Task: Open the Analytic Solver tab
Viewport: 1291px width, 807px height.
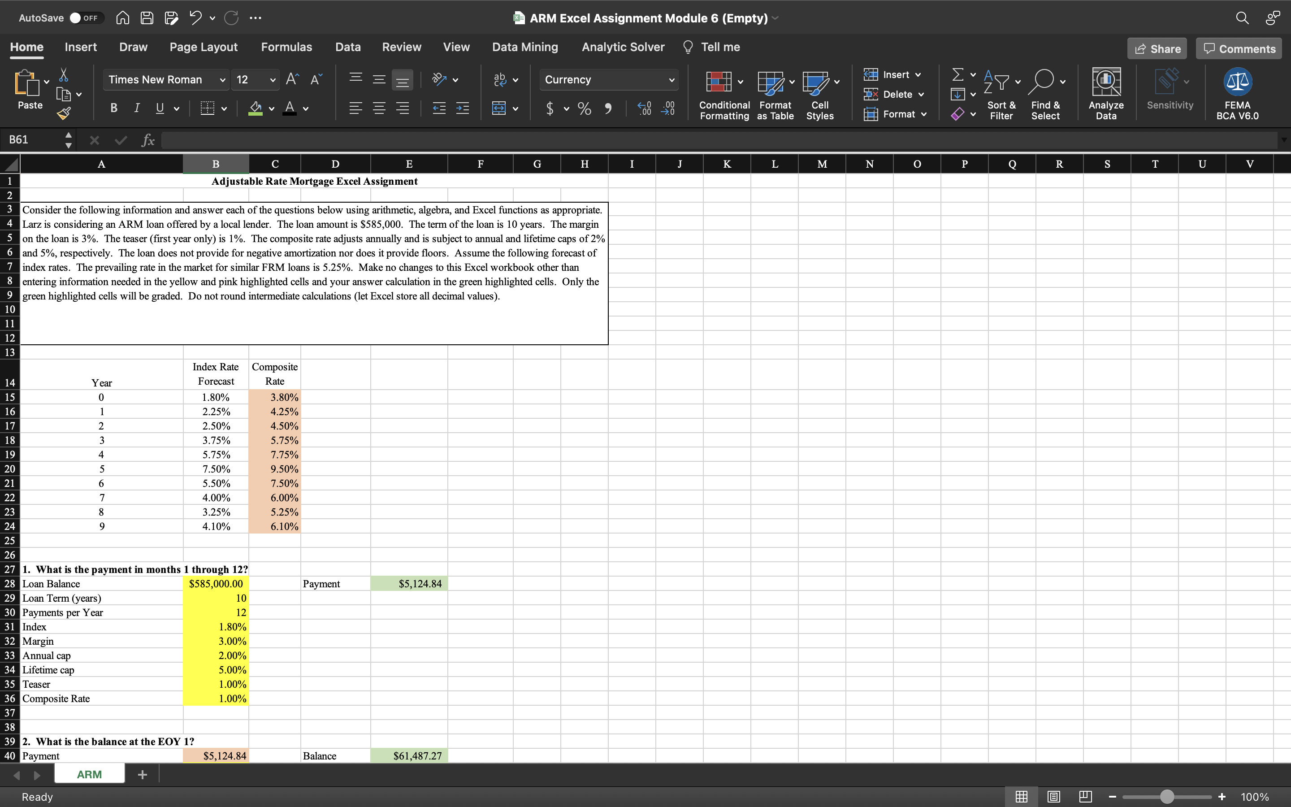Action: (x=622, y=47)
